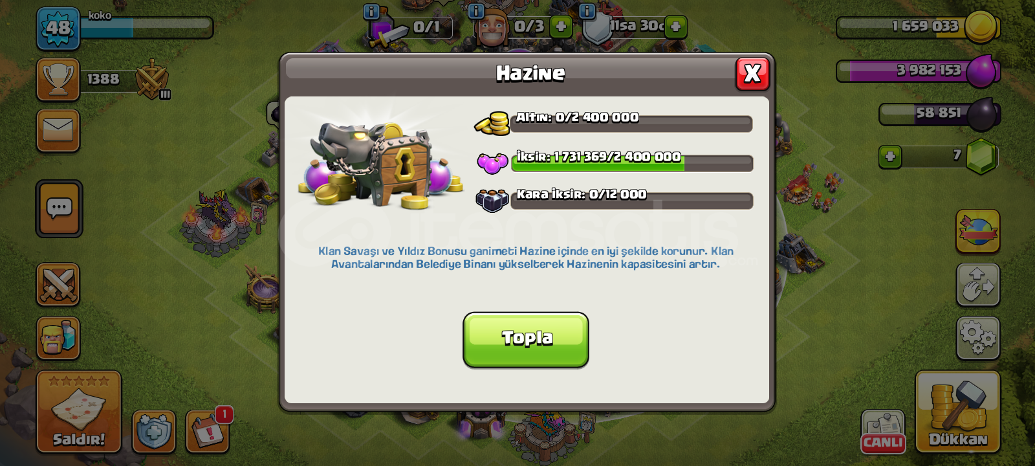
Task: Start an attack with Saldır! button
Action: point(79,412)
